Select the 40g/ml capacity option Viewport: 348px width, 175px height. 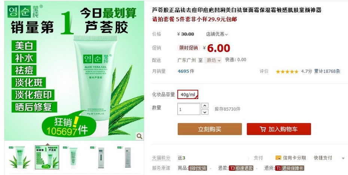pyautogui.click(x=188, y=94)
